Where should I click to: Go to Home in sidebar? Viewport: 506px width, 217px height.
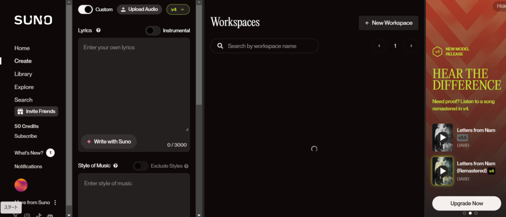[x=22, y=48]
